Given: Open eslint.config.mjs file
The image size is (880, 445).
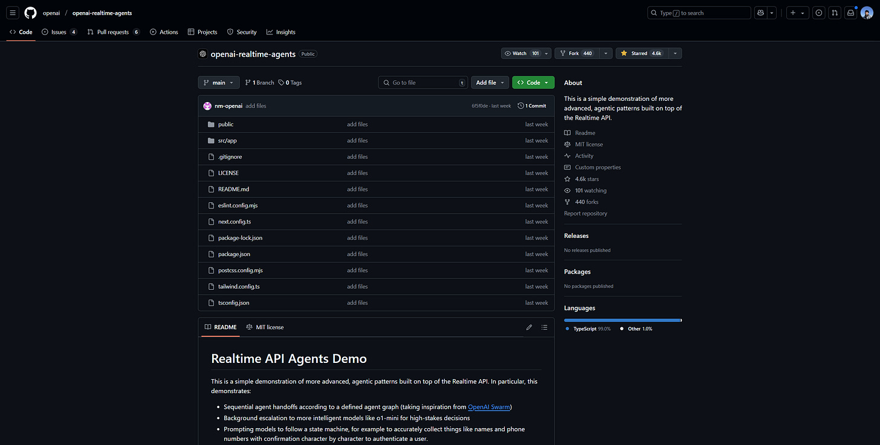Looking at the screenshot, I should (238, 205).
